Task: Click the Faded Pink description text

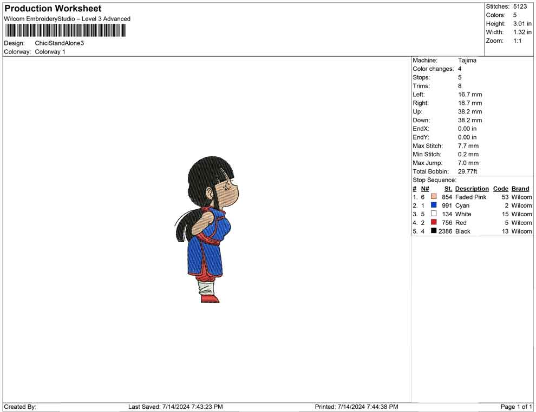Action: click(470, 197)
